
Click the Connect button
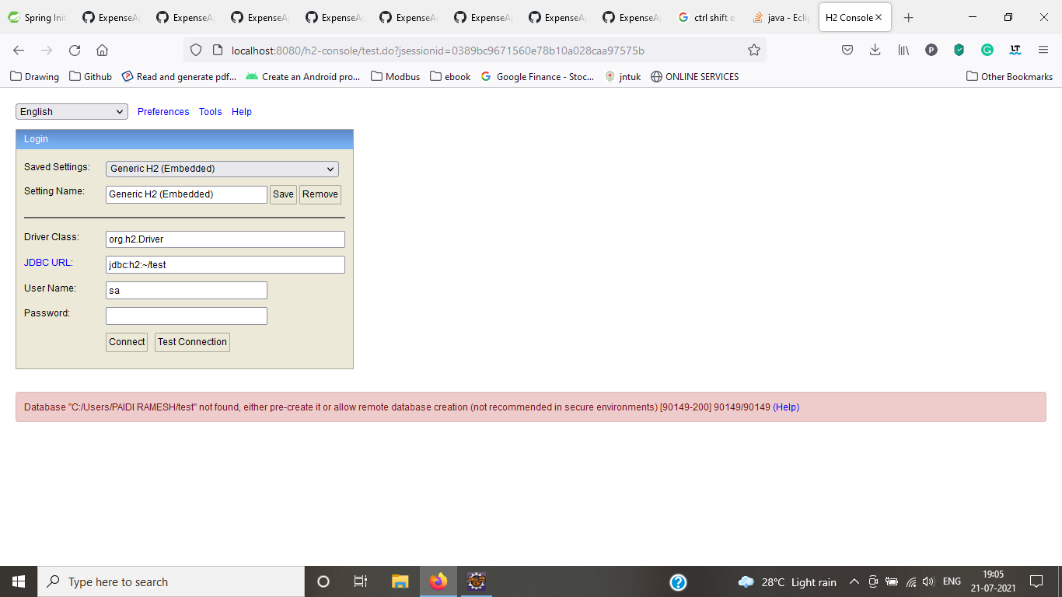(x=126, y=342)
